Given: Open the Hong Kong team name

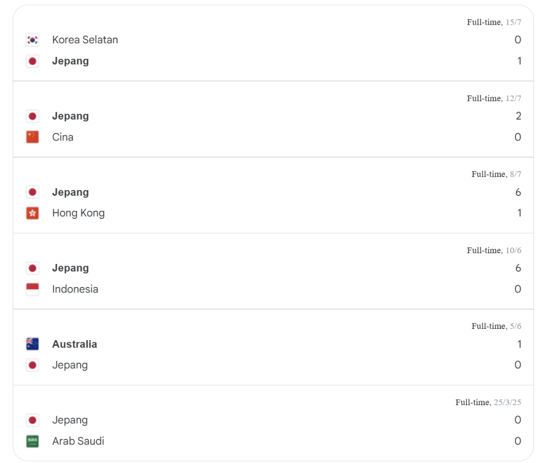Looking at the screenshot, I should (78, 213).
